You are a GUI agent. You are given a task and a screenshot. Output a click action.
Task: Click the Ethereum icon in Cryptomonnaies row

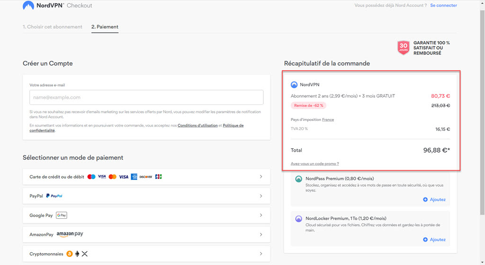(77, 254)
